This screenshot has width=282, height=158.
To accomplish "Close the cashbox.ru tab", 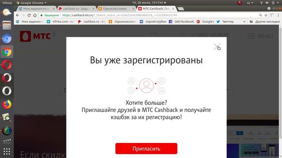I will [93, 9].
